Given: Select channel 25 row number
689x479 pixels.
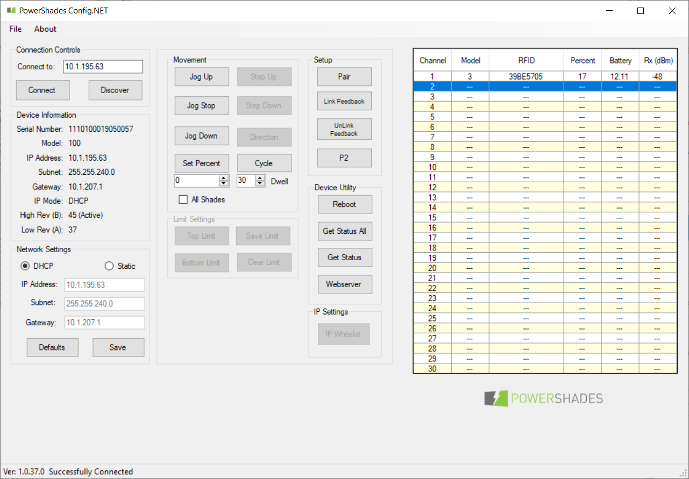Looking at the screenshot, I should [433, 318].
